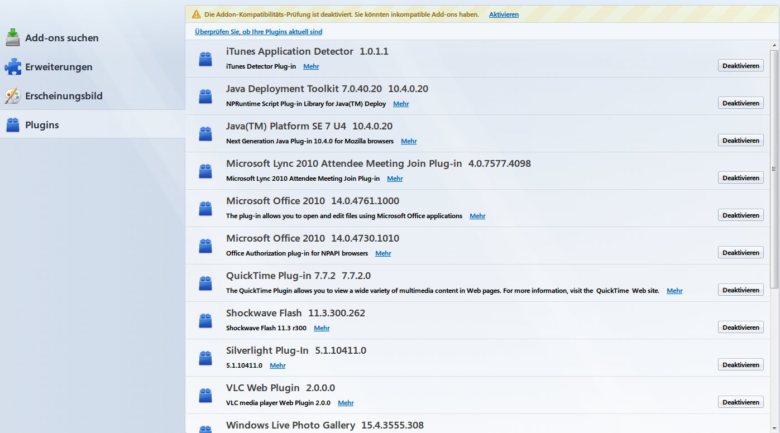Select the VLC Web Plugin 2.0.0.0 title
This screenshot has width=780, height=433.
(280, 388)
